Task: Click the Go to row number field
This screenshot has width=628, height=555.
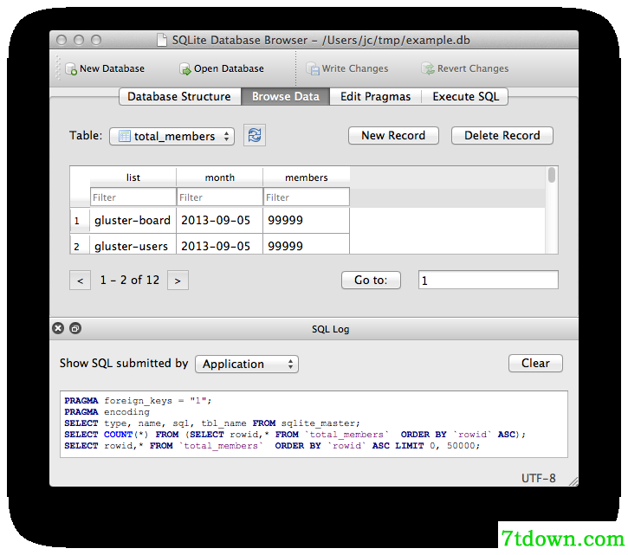Action: tap(489, 280)
